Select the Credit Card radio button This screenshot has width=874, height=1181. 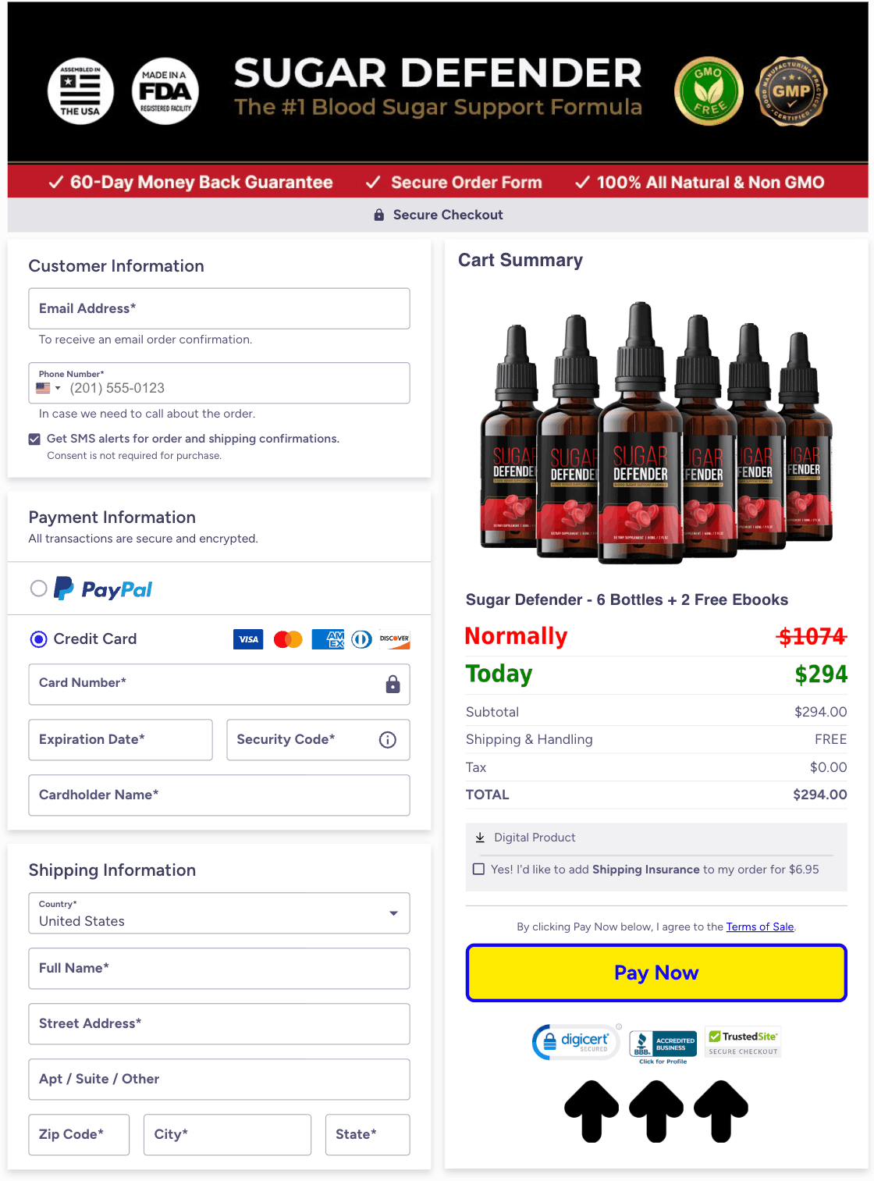click(38, 639)
